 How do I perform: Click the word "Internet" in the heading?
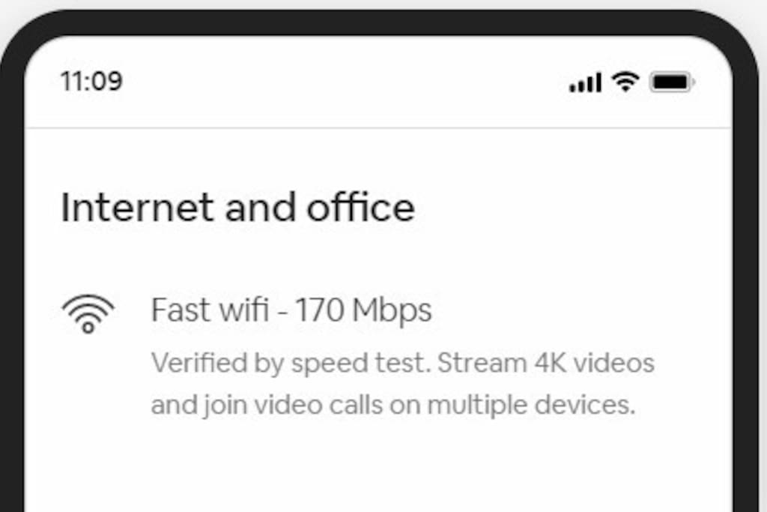[137, 208]
